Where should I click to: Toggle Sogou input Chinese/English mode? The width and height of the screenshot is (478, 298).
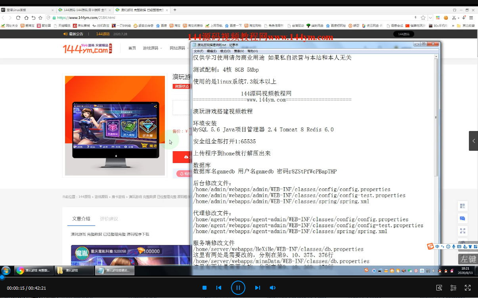[x=437, y=247]
